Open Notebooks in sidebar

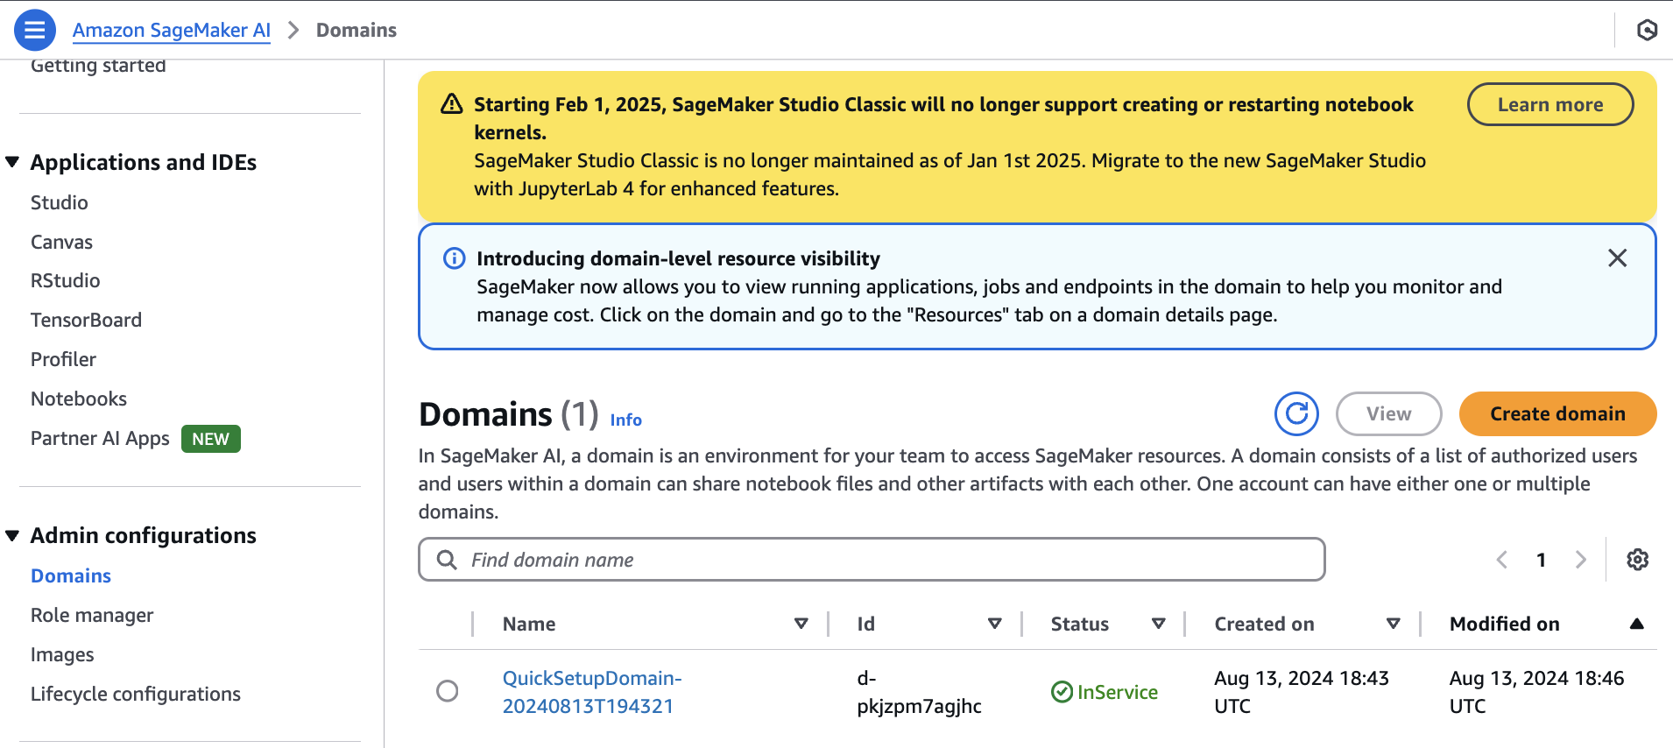pos(79,399)
